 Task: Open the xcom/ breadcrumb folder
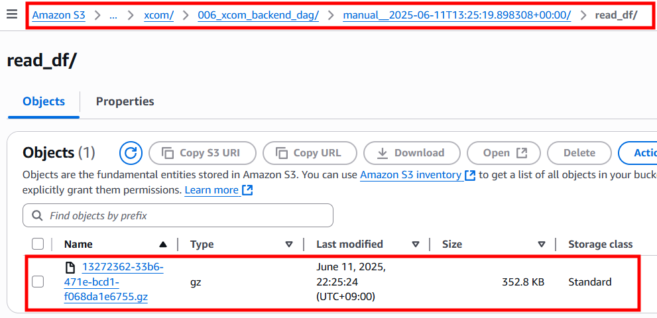(158, 16)
